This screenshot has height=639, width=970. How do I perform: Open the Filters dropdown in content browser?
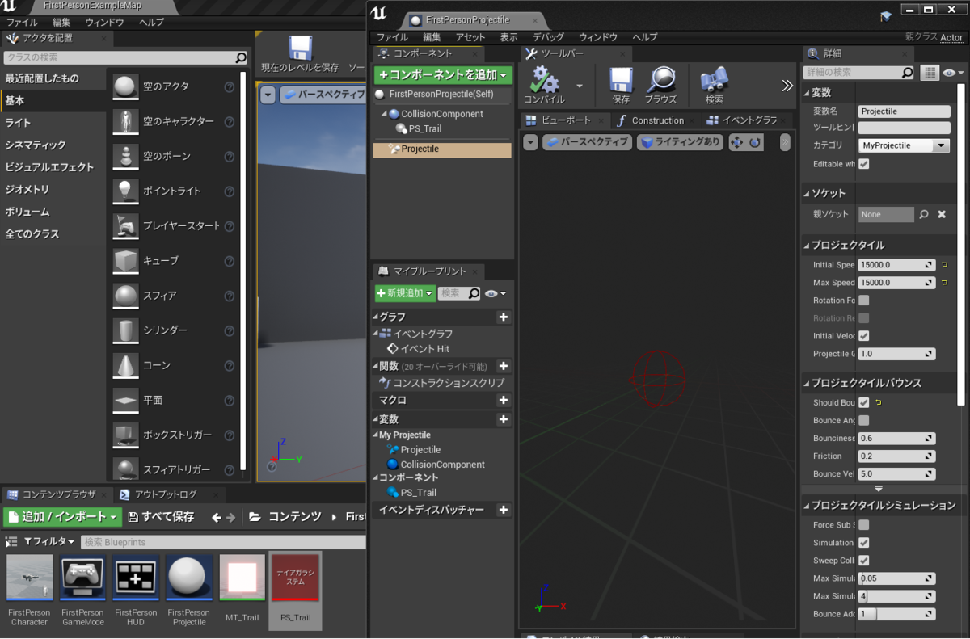(x=48, y=542)
